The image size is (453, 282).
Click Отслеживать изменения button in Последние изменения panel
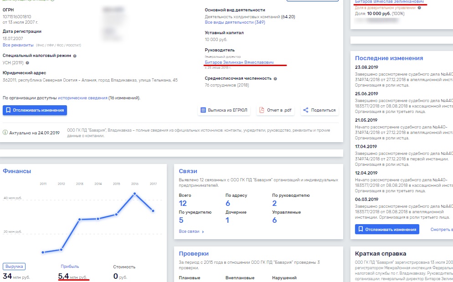pyautogui.click(x=387, y=230)
